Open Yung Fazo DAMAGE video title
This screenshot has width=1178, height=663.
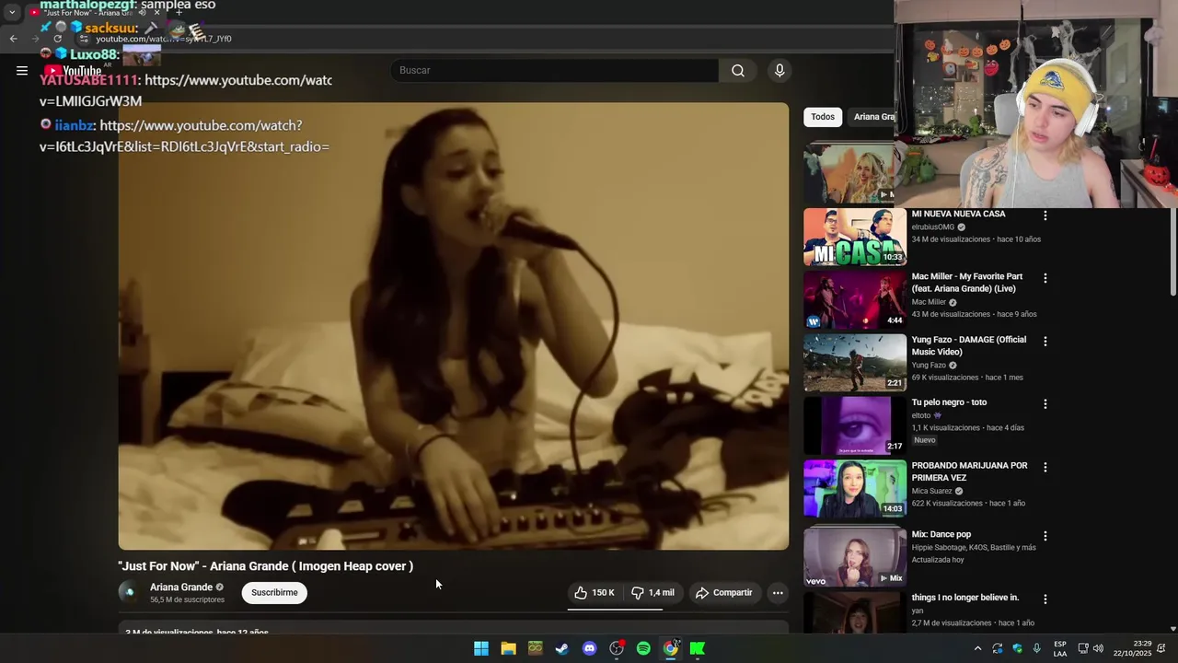(x=969, y=345)
